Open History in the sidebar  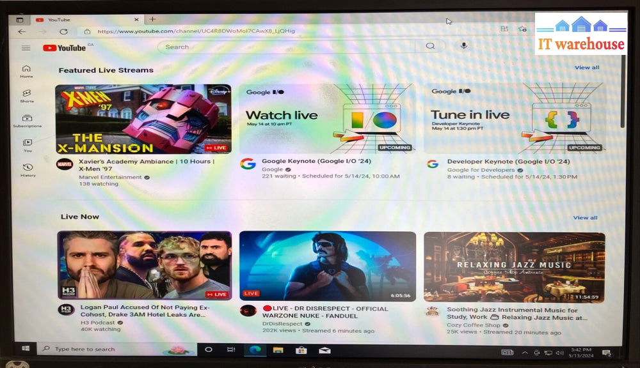click(x=28, y=169)
